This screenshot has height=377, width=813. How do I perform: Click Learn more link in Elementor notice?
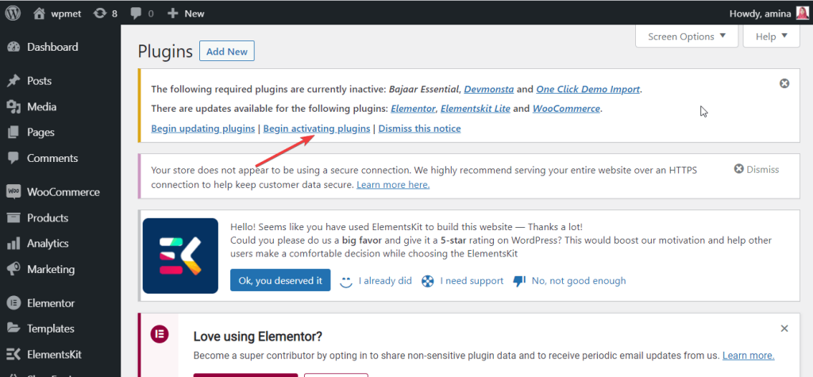pos(748,356)
